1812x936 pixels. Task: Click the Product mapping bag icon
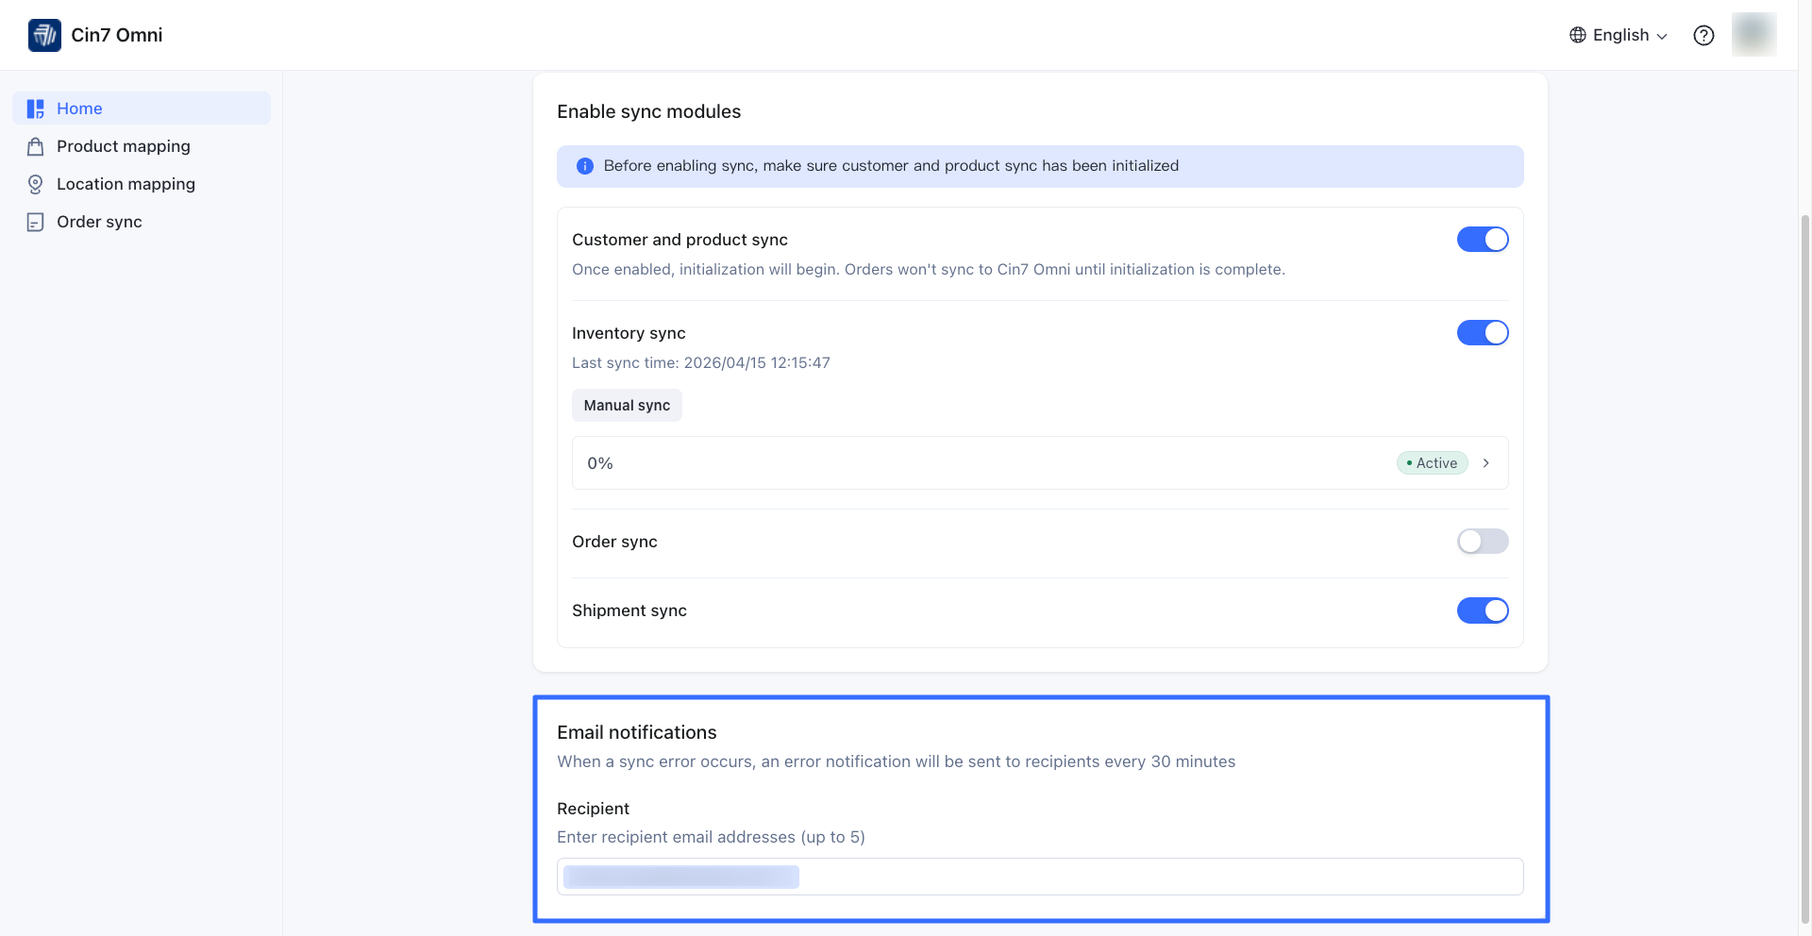(36, 146)
